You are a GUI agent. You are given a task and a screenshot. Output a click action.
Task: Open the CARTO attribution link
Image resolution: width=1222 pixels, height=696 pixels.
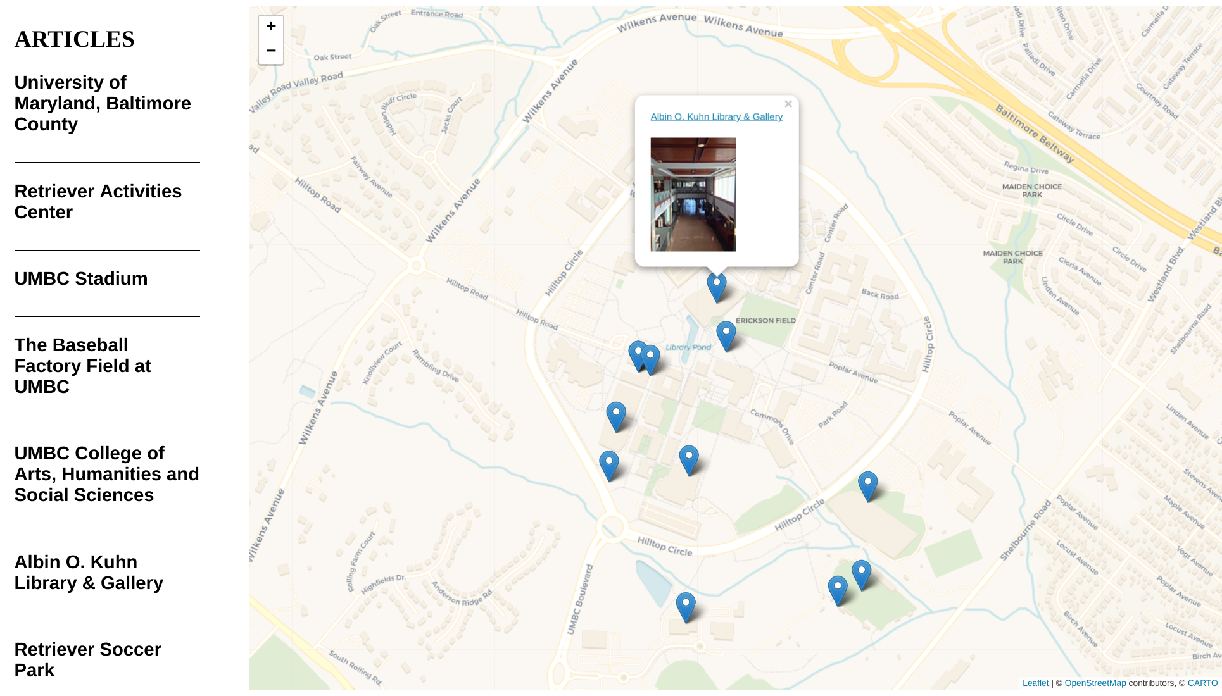coord(1202,683)
